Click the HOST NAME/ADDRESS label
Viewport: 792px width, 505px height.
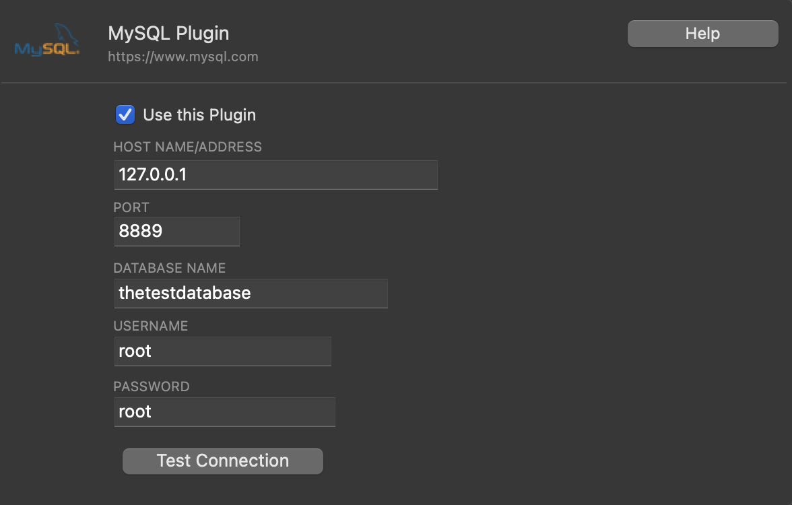click(187, 147)
